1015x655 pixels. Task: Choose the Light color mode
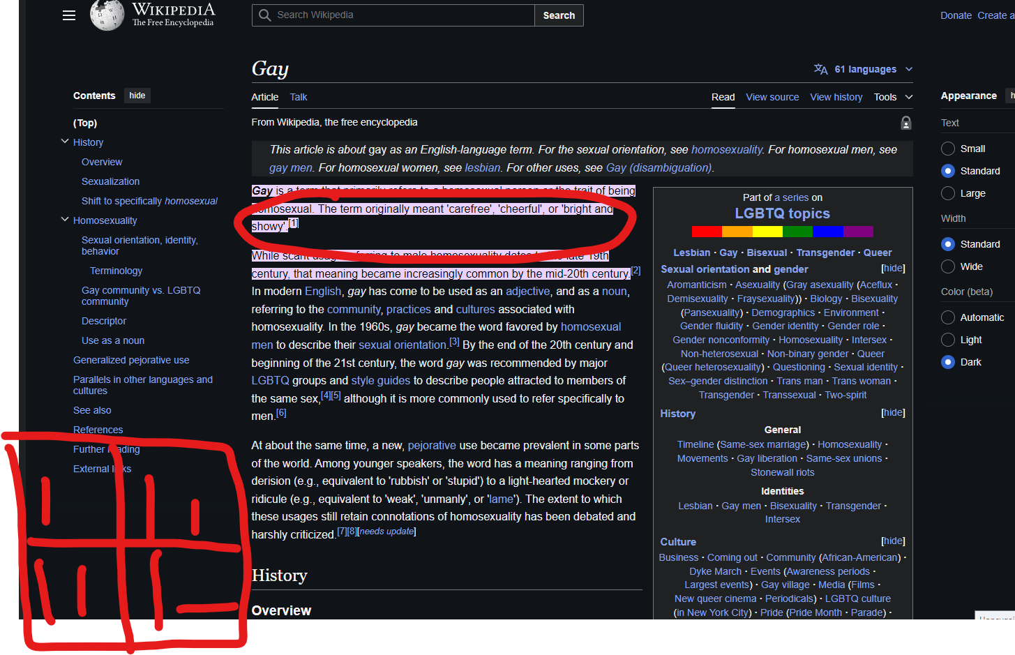[948, 340]
